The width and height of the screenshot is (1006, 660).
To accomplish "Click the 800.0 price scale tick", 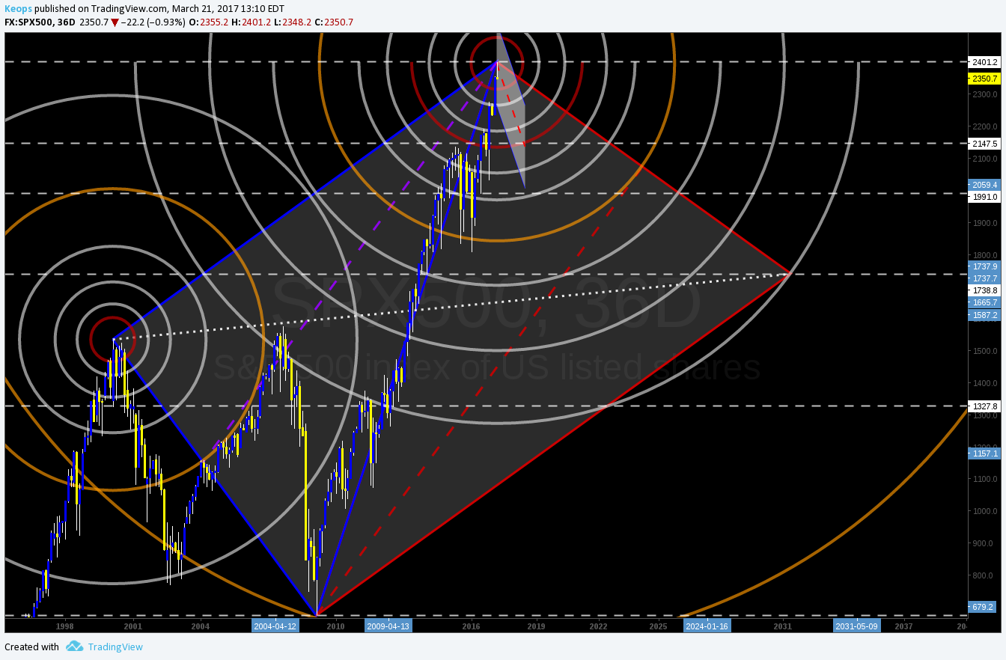I will tap(984, 575).
